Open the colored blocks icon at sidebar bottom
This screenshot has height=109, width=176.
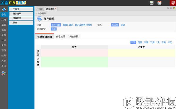[4, 73]
